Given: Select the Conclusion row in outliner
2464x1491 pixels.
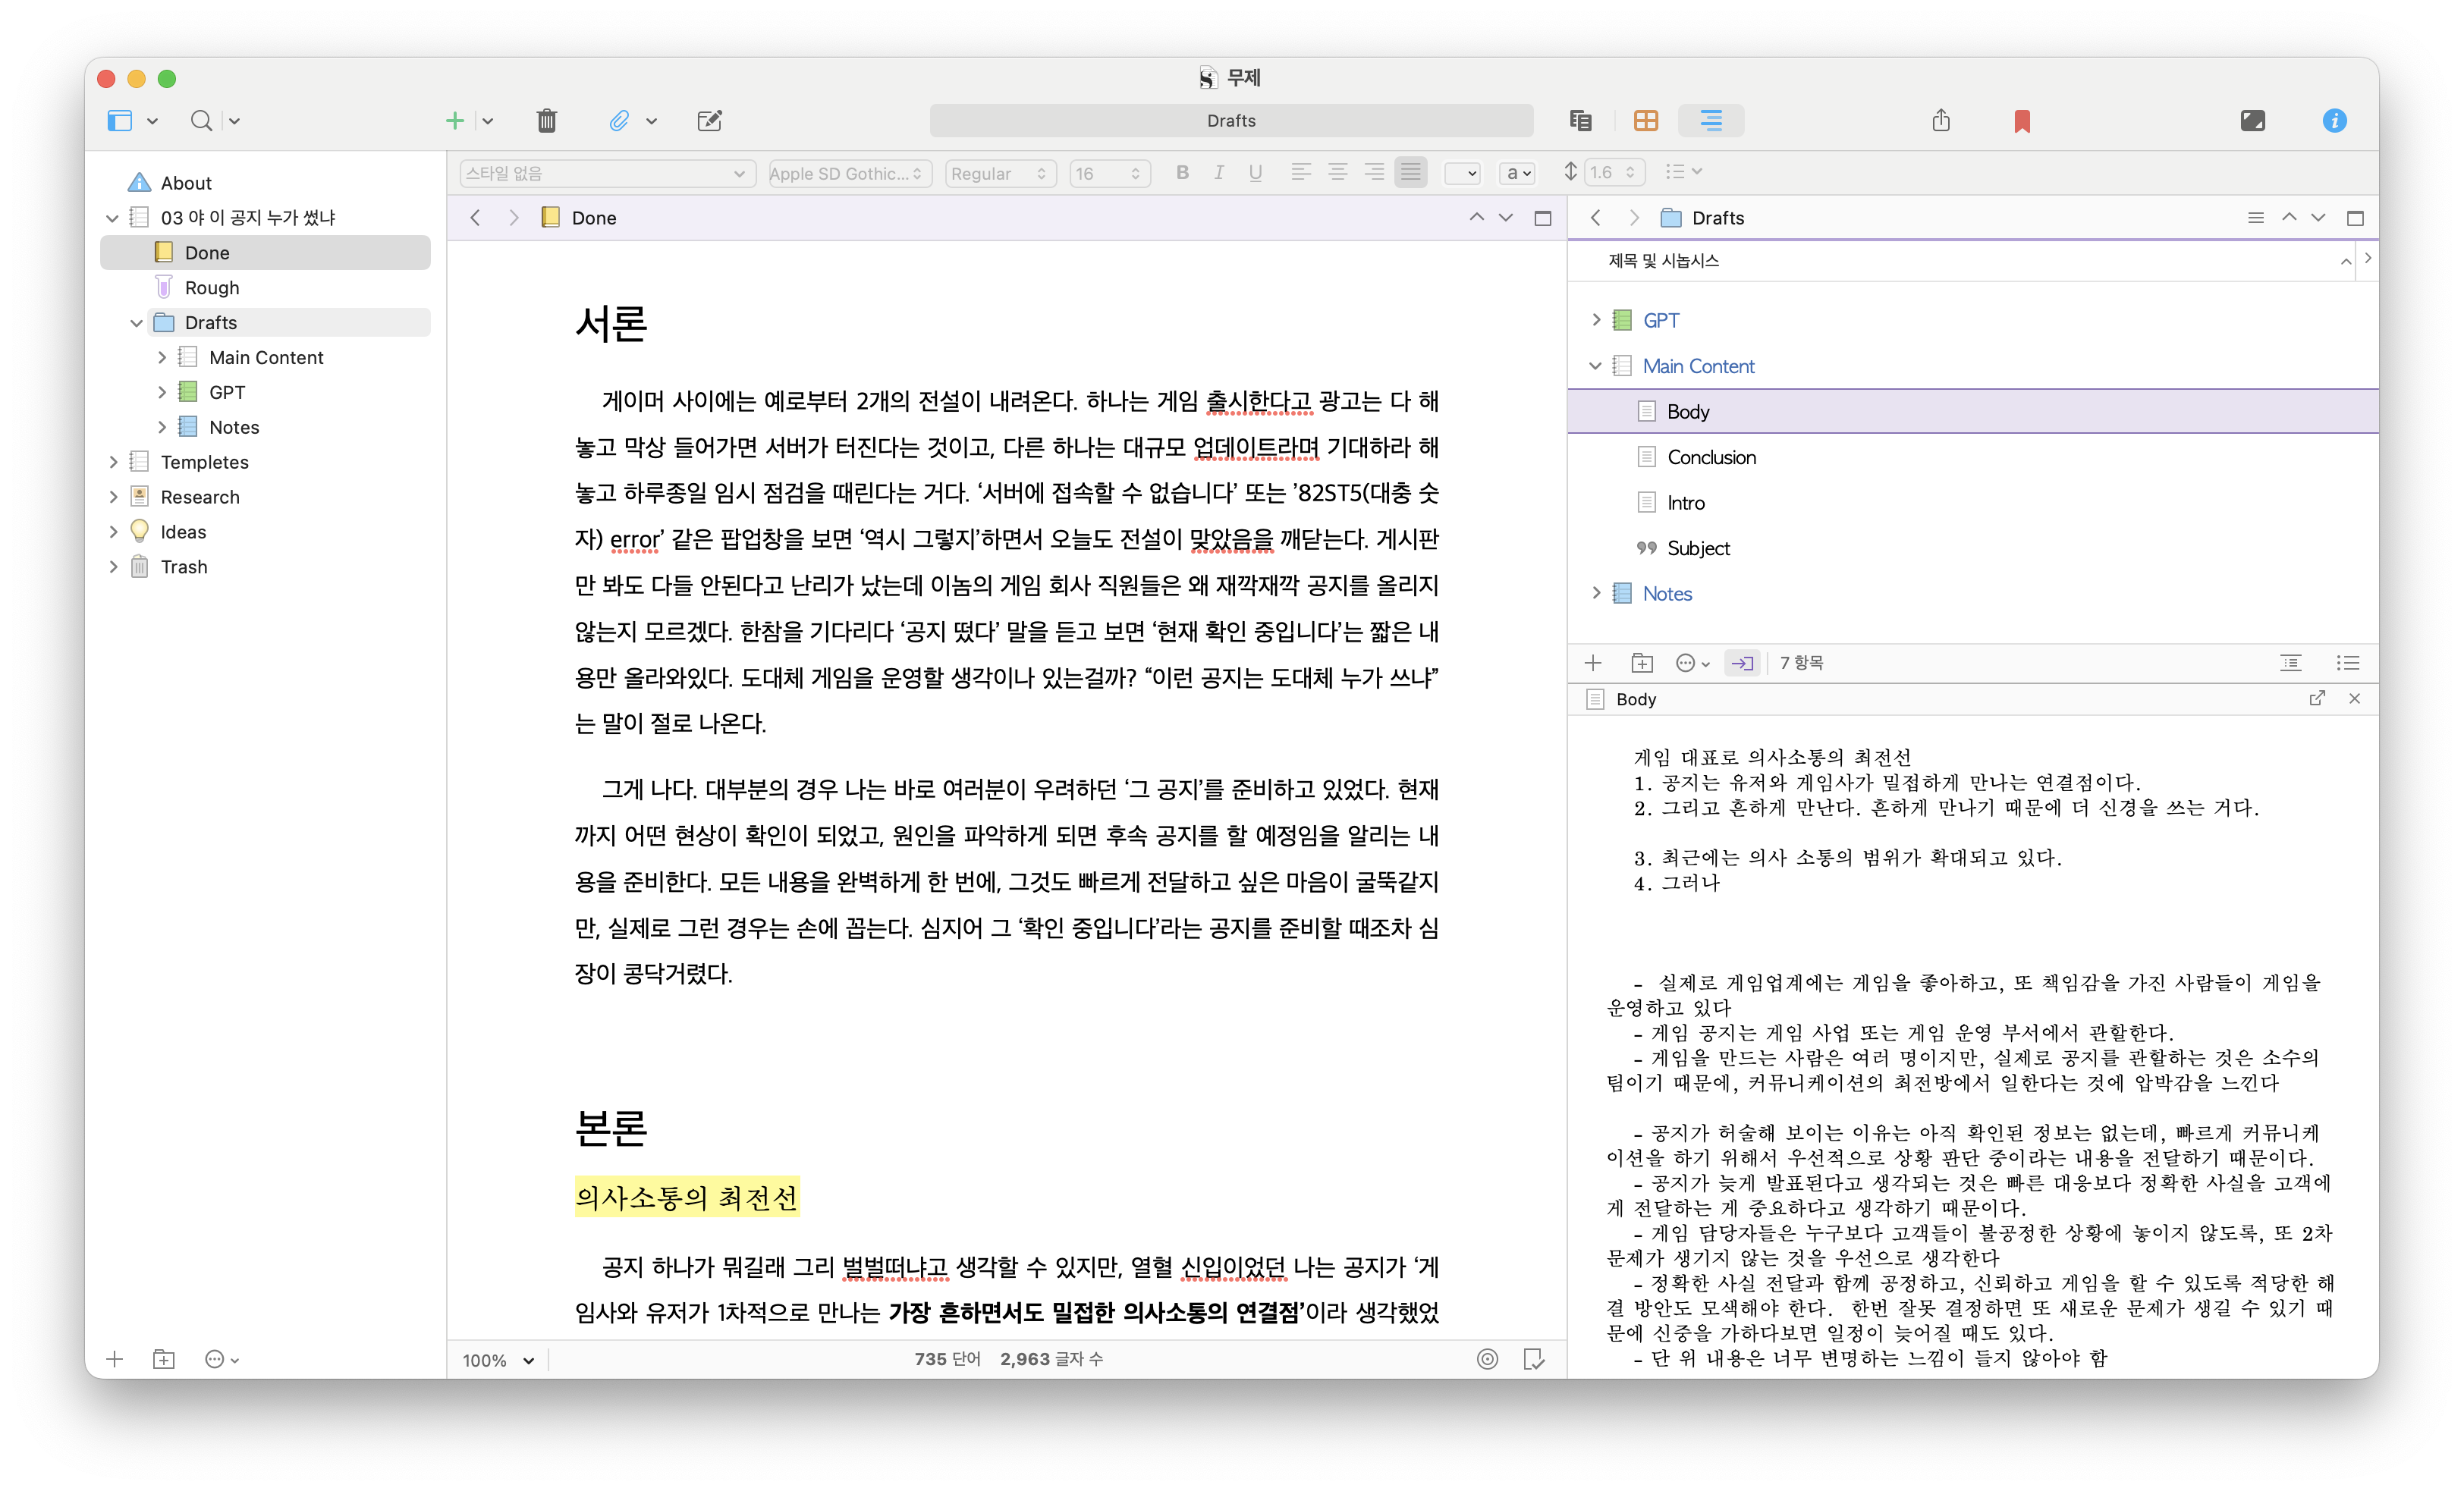Looking at the screenshot, I should pyautogui.click(x=1711, y=457).
